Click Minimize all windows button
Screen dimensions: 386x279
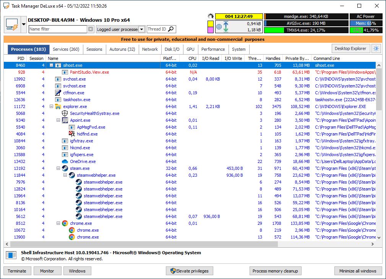tap(358, 271)
